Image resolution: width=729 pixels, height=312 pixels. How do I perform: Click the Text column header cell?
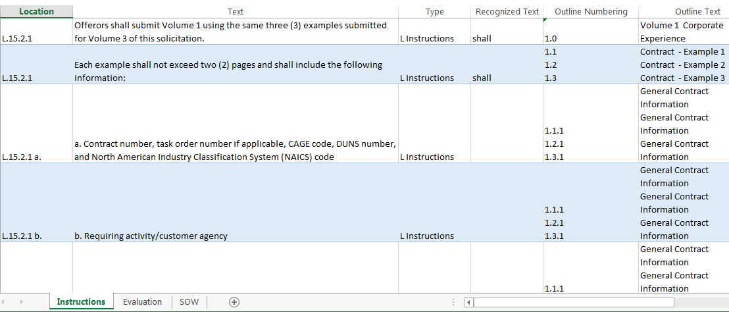pyautogui.click(x=236, y=11)
